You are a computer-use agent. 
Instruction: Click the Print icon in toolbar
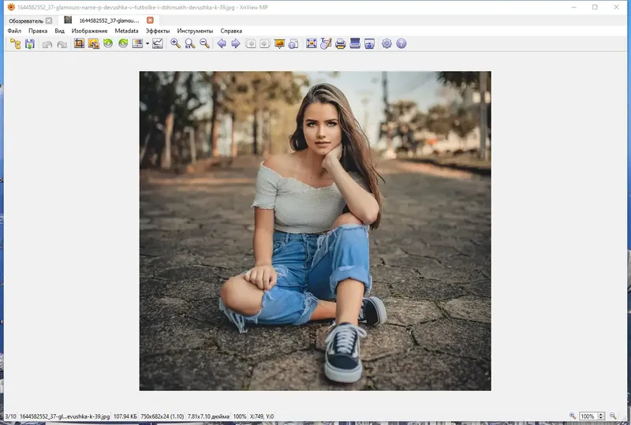click(340, 44)
